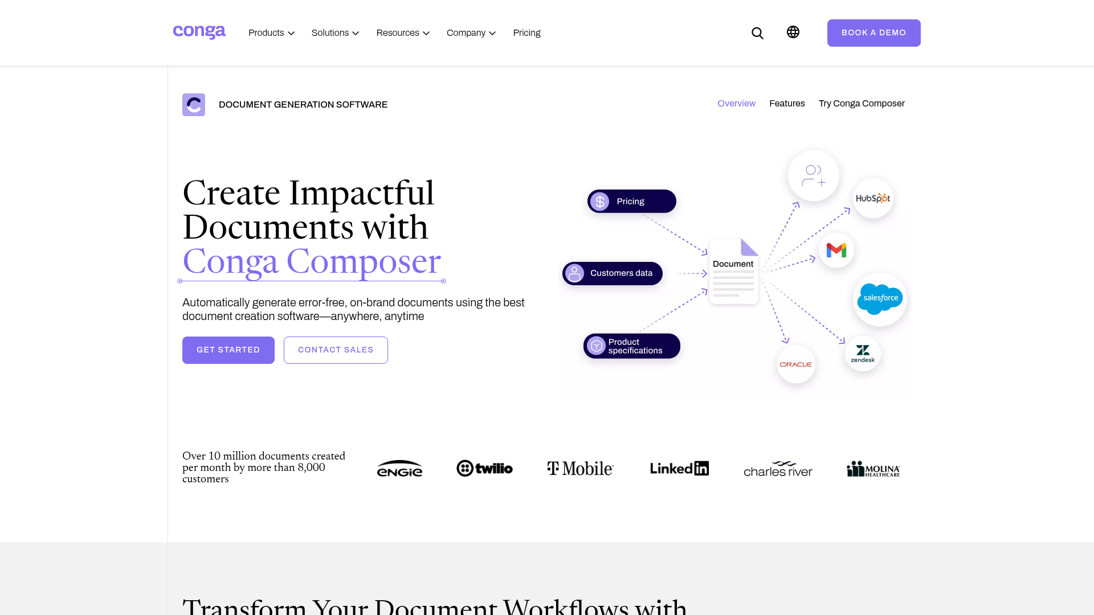
Task: Click the Customers data bubble
Action: 613,273
